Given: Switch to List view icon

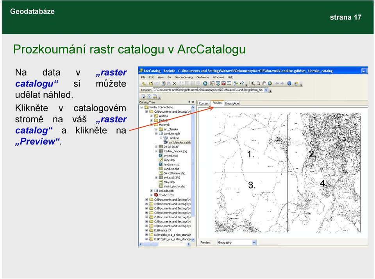Looking at the screenshot, I should point(187,83).
